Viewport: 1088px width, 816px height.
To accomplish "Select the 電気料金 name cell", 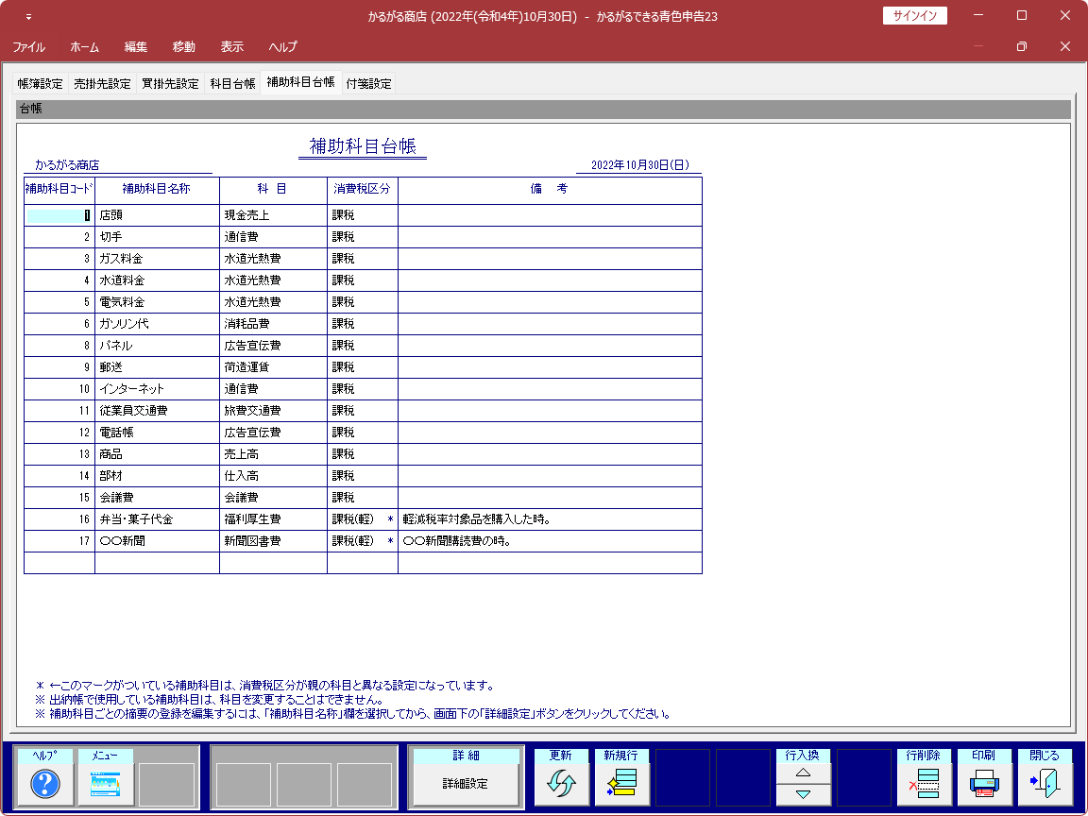I will coord(157,302).
